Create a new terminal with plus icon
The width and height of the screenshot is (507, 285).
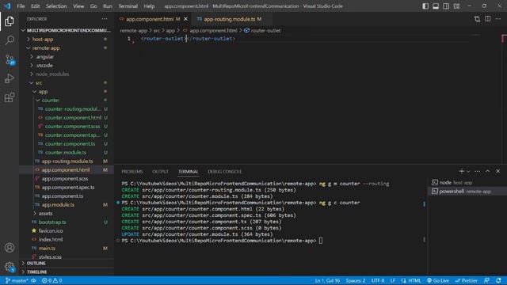[x=461, y=171]
